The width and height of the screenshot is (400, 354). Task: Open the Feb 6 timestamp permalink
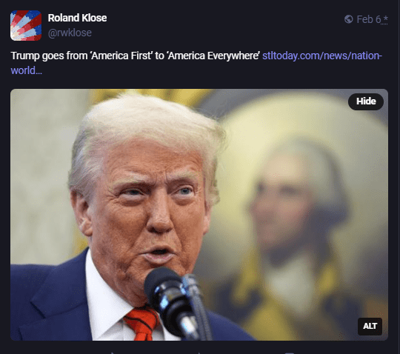tap(369, 19)
